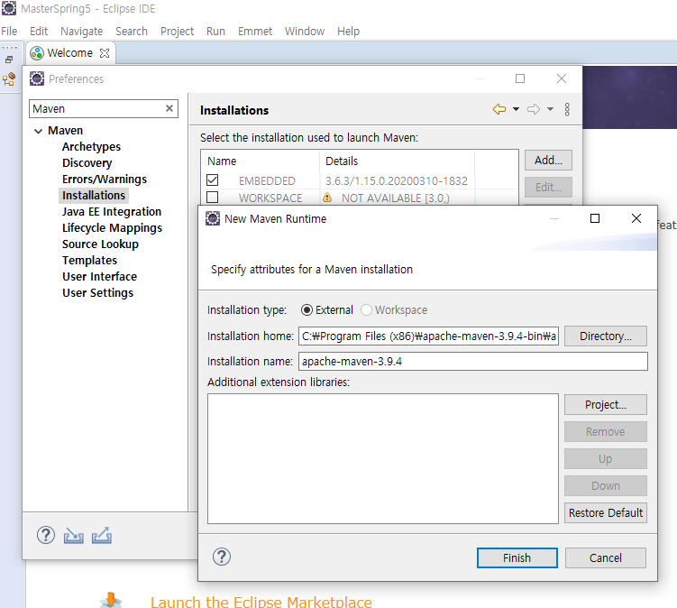677x608 pixels.
Task: Open the three-dot view menu in Preferences
Action: (x=567, y=109)
